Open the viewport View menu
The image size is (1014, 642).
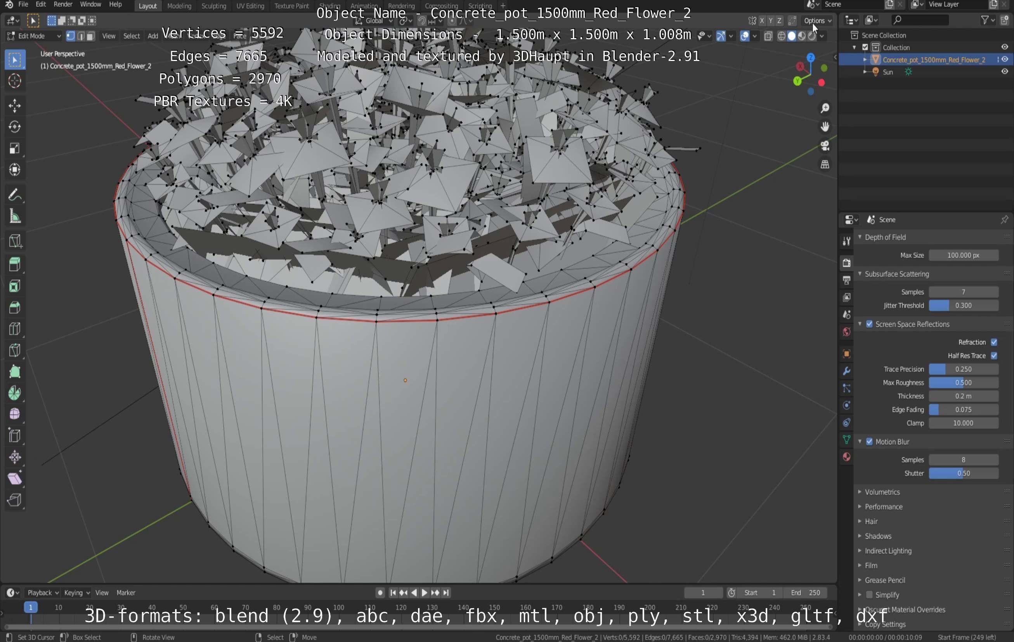(109, 36)
